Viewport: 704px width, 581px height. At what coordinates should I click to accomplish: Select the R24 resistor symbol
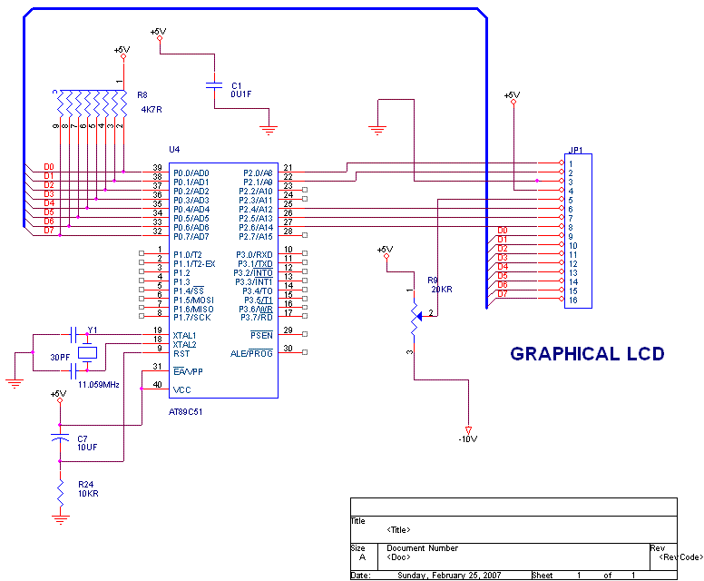60,492
